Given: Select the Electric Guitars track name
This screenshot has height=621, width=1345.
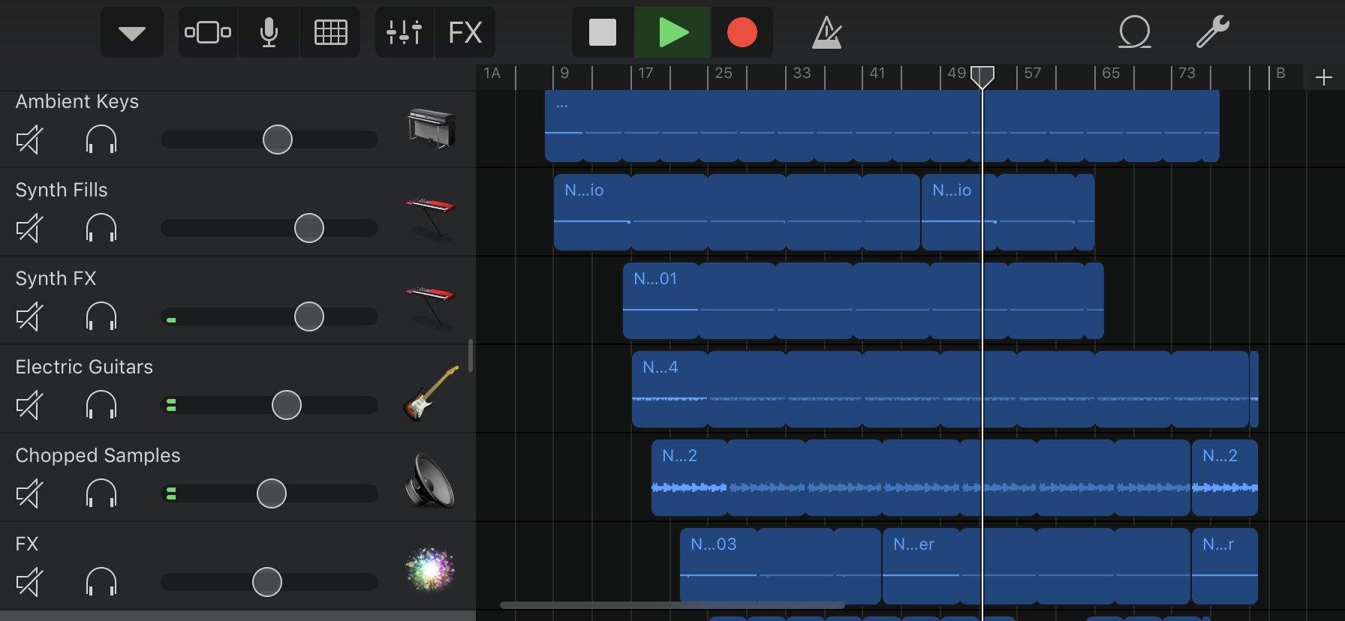Looking at the screenshot, I should pyautogui.click(x=84, y=367).
